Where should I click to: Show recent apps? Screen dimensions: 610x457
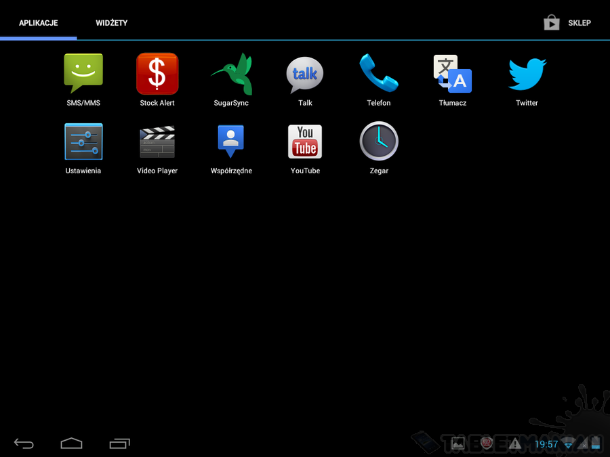[119, 443]
